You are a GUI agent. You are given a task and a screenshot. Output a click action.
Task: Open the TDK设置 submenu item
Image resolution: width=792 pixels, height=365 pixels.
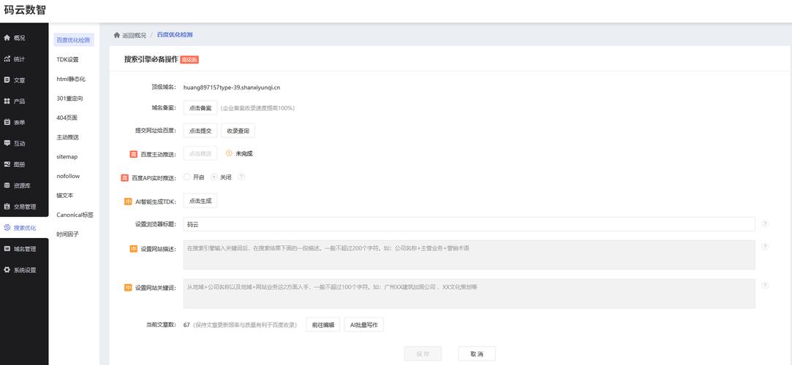[67, 60]
